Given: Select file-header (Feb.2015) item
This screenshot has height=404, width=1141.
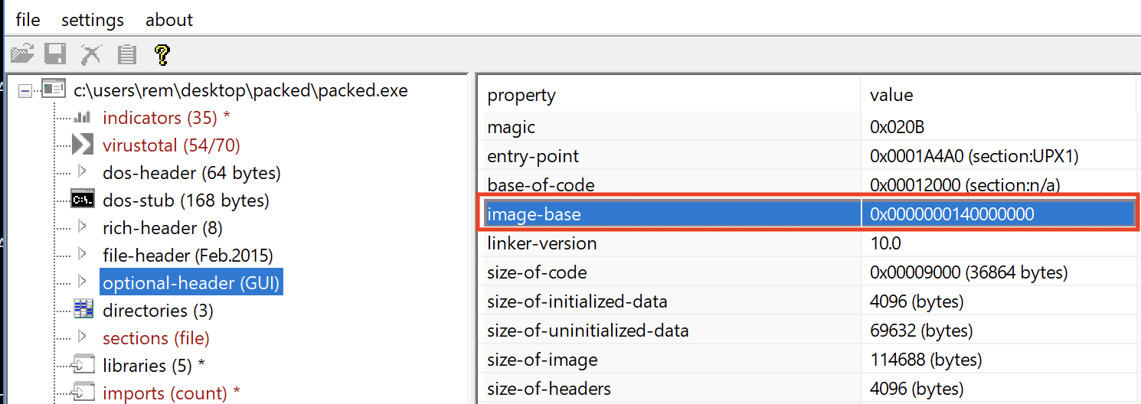Looking at the screenshot, I should [188, 256].
